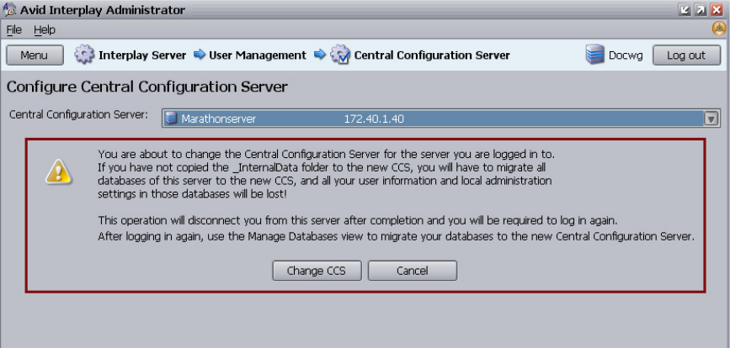Click the 172.40.1.40 IP address
This screenshot has width=730, height=348.
coord(374,119)
